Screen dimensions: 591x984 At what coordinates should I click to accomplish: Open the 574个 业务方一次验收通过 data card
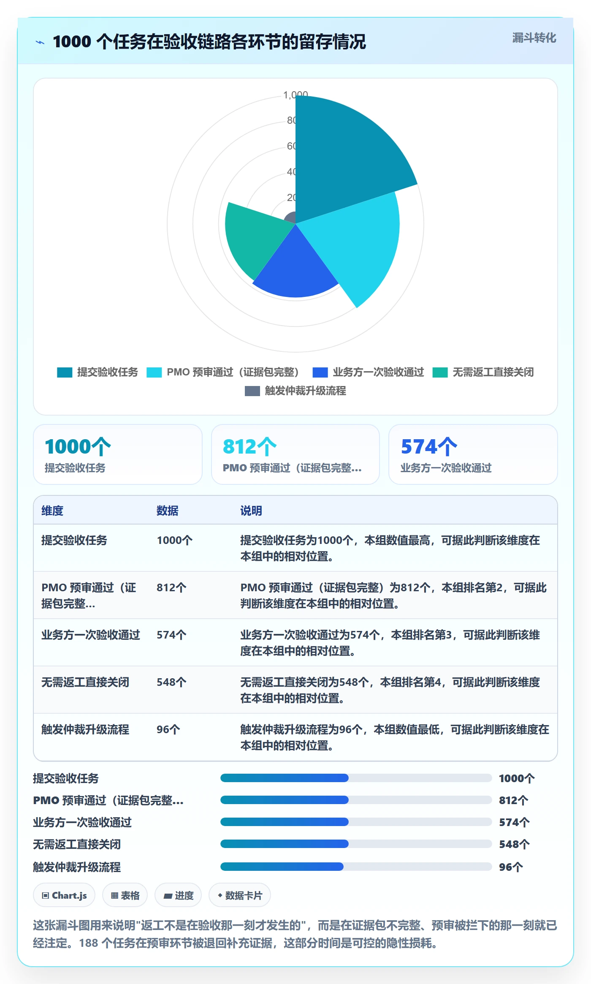[473, 454]
